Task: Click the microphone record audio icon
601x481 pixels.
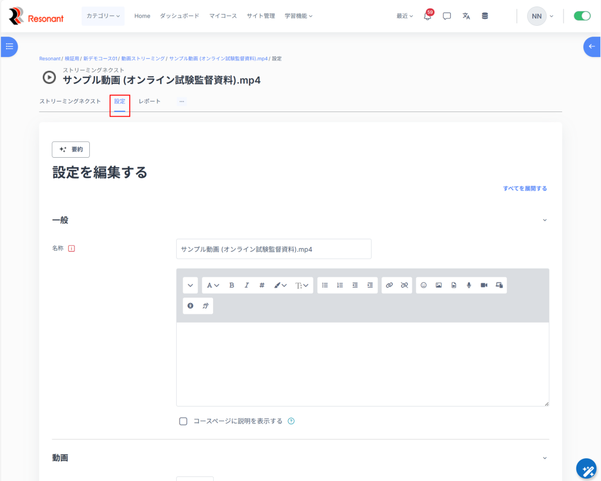Action: (469, 285)
